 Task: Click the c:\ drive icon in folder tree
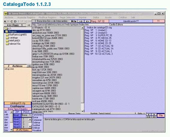click(6, 28)
